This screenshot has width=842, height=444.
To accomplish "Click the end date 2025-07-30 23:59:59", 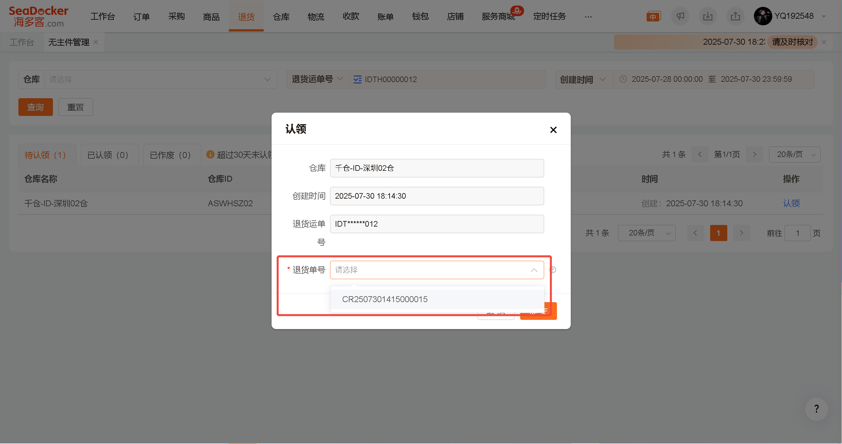I will 756,79.
